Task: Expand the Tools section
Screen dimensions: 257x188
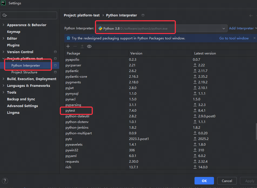Action: tap(4, 92)
